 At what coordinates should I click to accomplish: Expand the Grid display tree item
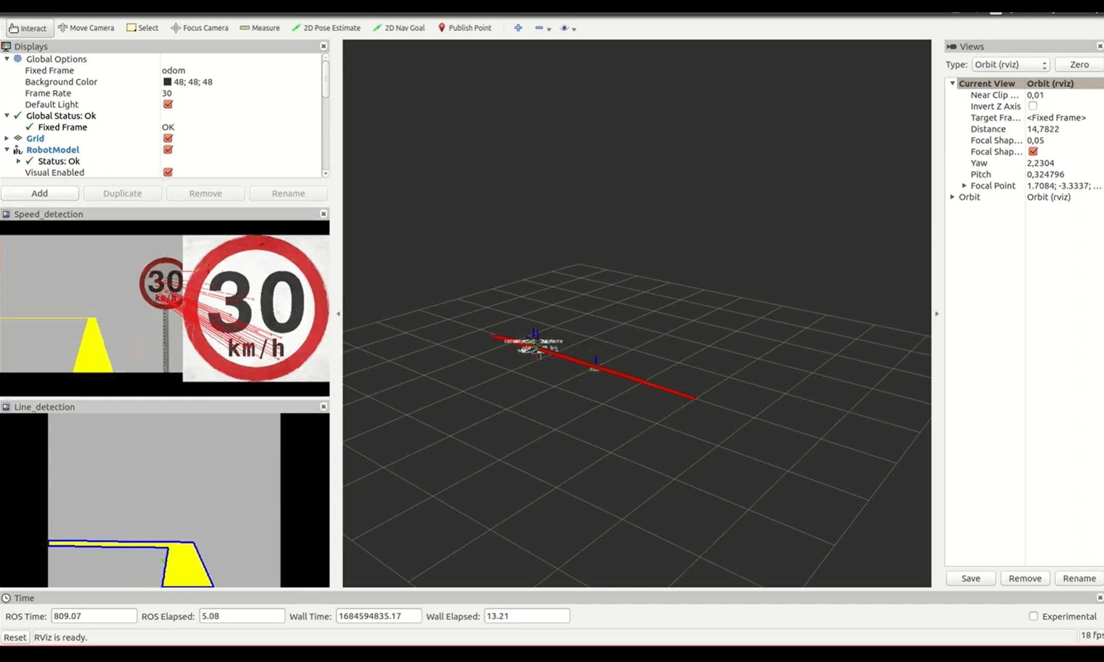(7, 138)
